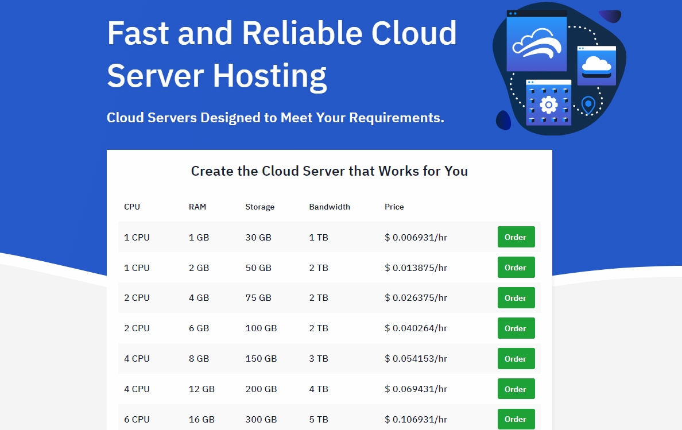Screen dimensions: 682x430
Task: Select Order for the 4 CPU 8 GB plan
Action: coord(516,359)
